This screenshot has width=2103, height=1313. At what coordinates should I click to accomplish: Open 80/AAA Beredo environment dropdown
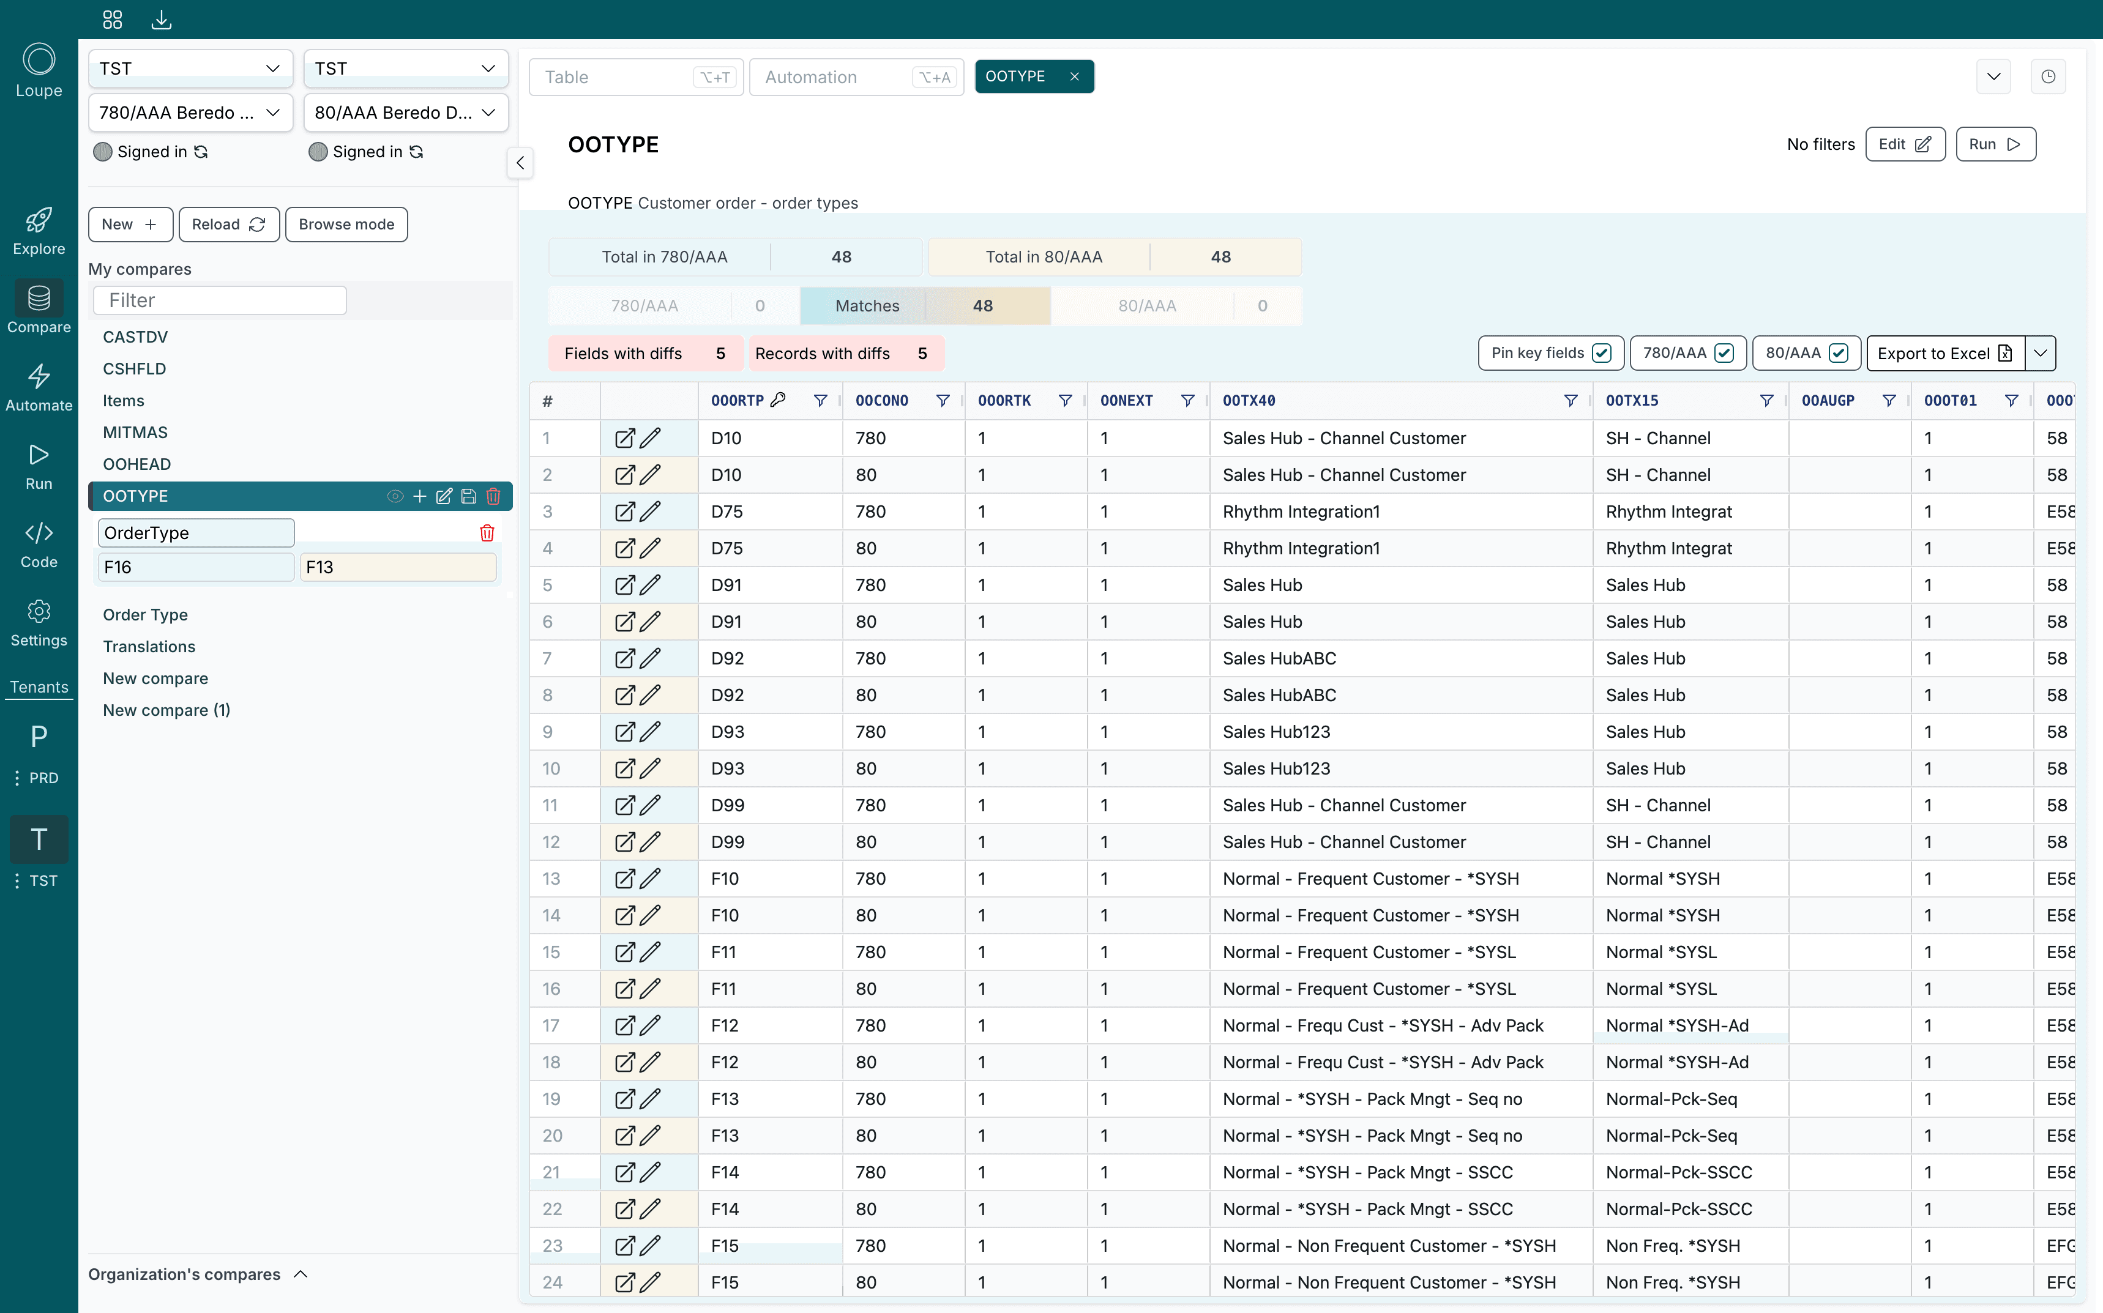coord(406,113)
